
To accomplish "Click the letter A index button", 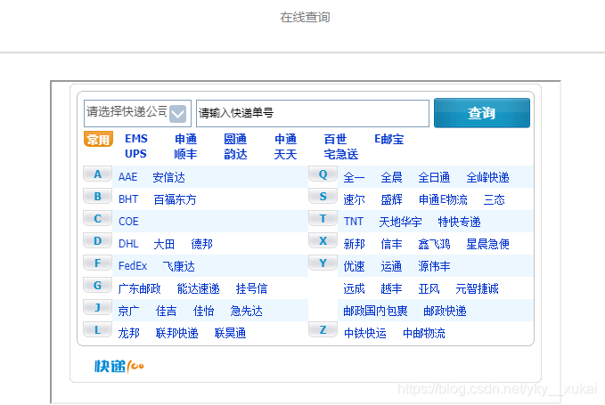I will [98, 174].
